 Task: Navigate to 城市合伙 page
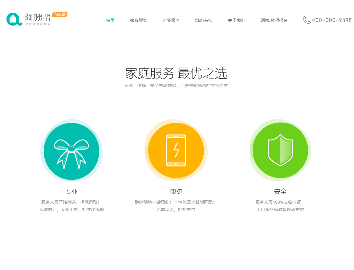tap(204, 20)
